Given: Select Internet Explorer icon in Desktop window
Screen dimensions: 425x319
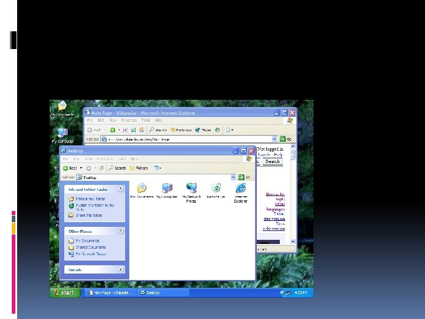Looking at the screenshot, I should [241, 193].
